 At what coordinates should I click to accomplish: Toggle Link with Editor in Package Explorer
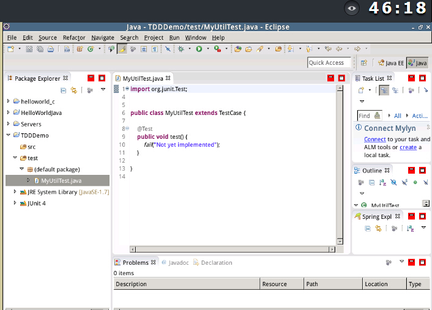[74, 90]
